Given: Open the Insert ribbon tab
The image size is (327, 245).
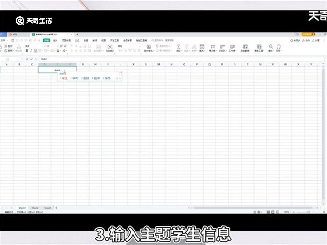Looking at the screenshot, I should coord(55,40).
